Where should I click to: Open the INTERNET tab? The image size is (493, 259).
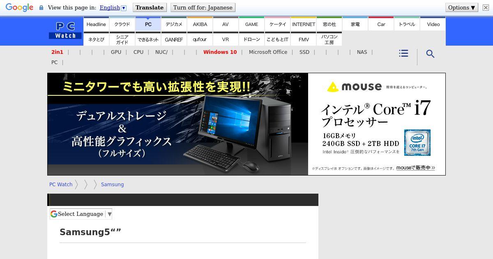click(x=303, y=24)
